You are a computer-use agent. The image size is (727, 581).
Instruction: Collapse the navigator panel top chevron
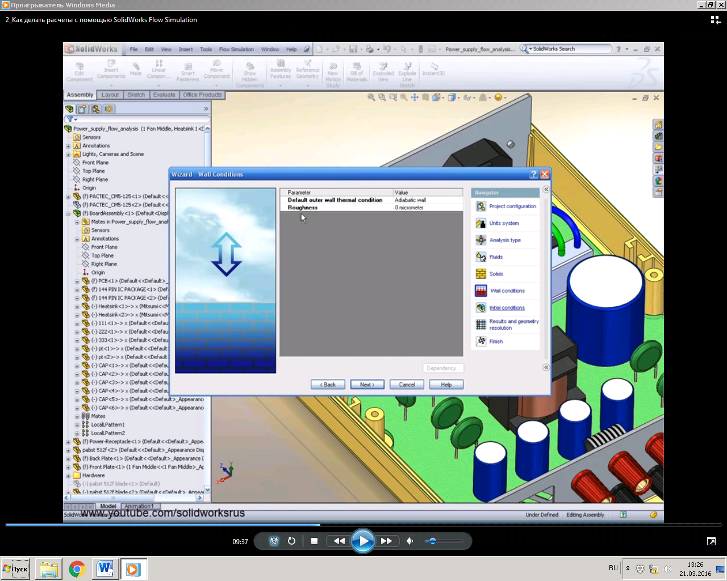coord(546,190)
